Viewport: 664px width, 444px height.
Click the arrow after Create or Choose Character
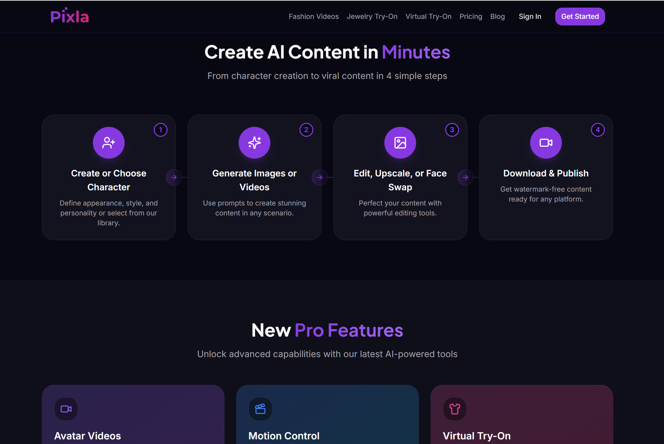(x=174, y=178)
